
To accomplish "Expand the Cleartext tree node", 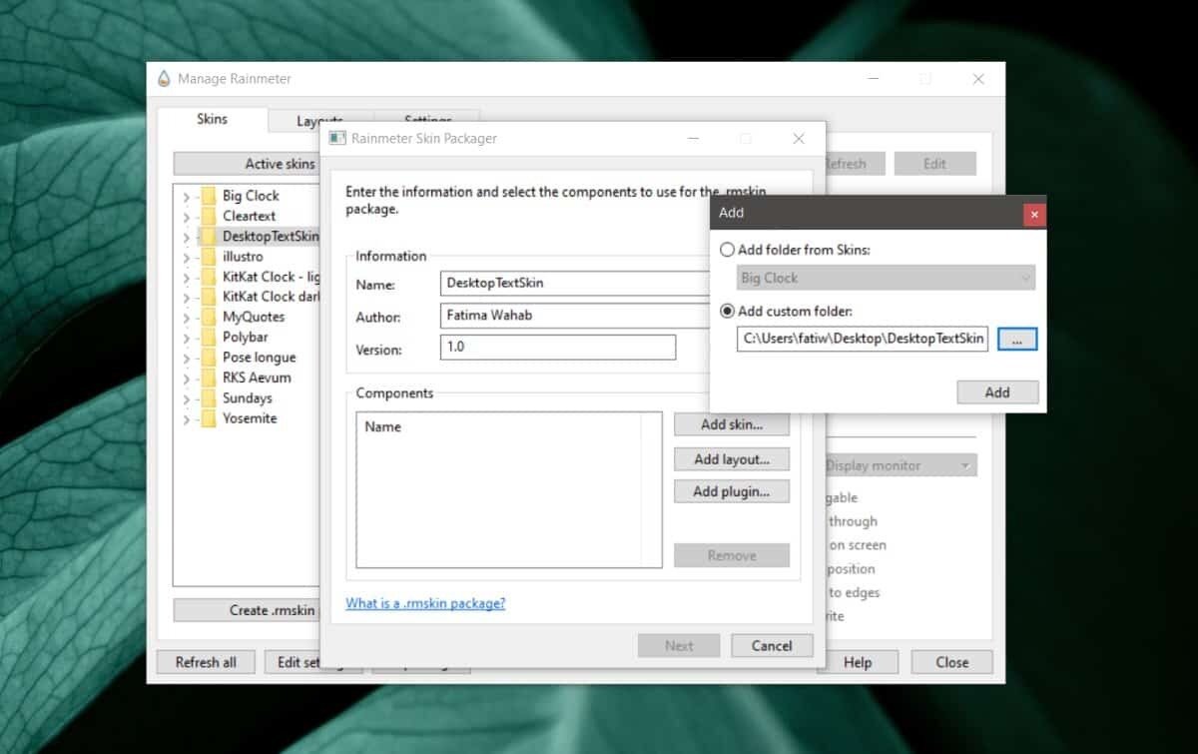I will click(186, 217).
